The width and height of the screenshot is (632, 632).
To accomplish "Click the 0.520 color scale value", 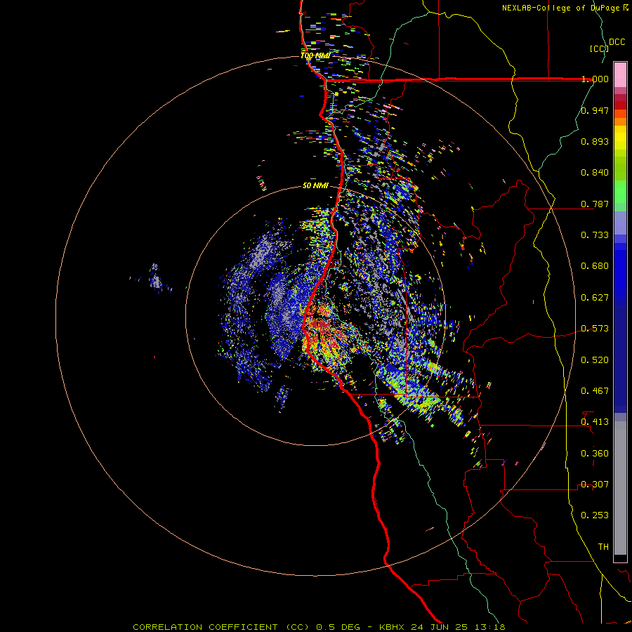I will click(595, 360).
